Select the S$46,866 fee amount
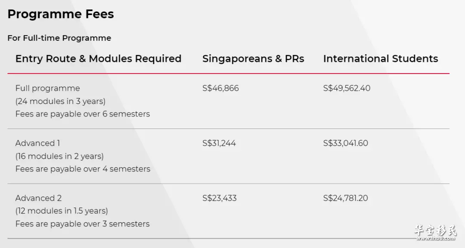The height and width of the screenshot is (248, 465). [220, 88]
